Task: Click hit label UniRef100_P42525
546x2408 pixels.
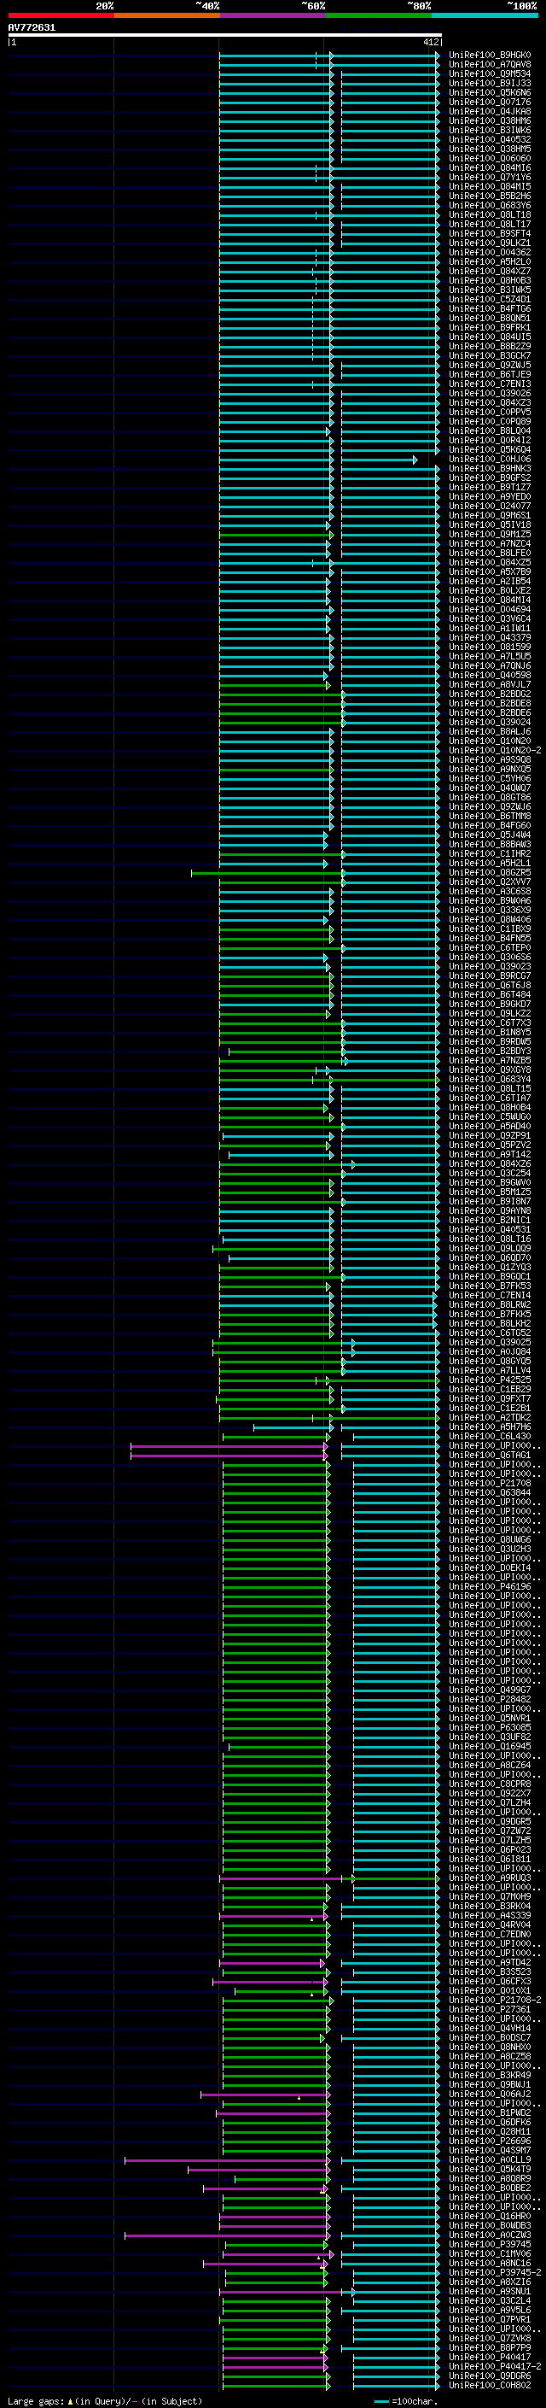Action: [x=490, y=1380]
